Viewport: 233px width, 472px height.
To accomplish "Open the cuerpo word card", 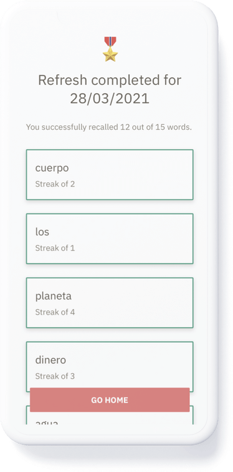I will pyautogui.click(x=110, y=175).
